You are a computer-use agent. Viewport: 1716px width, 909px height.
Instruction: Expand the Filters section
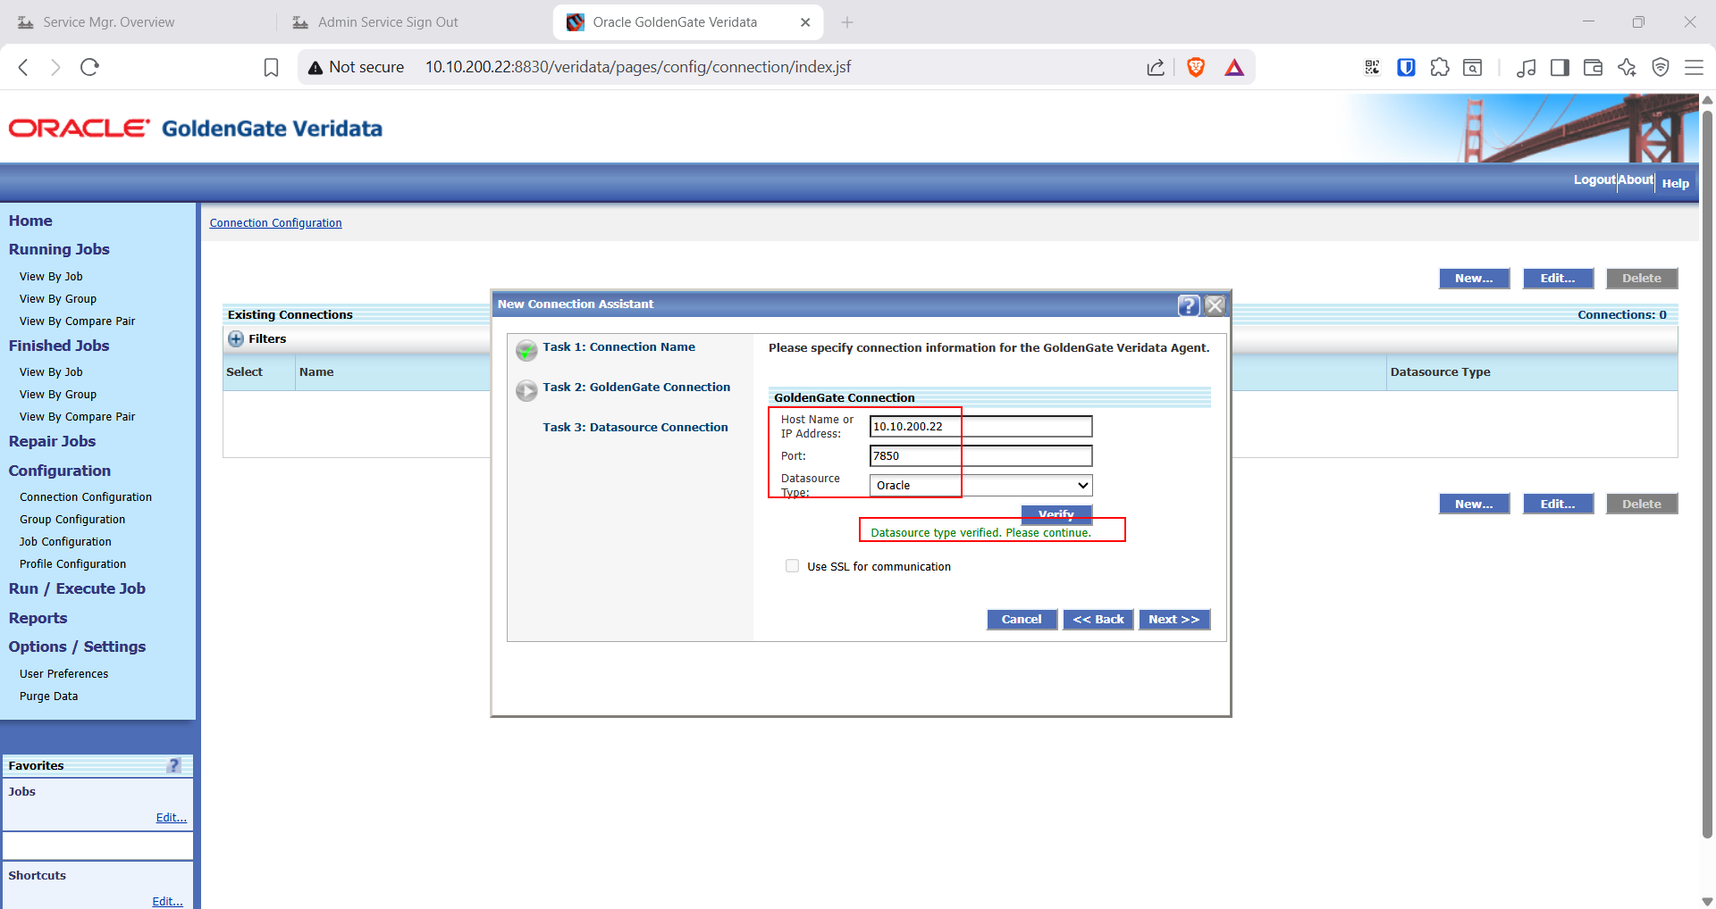(236, 338)
